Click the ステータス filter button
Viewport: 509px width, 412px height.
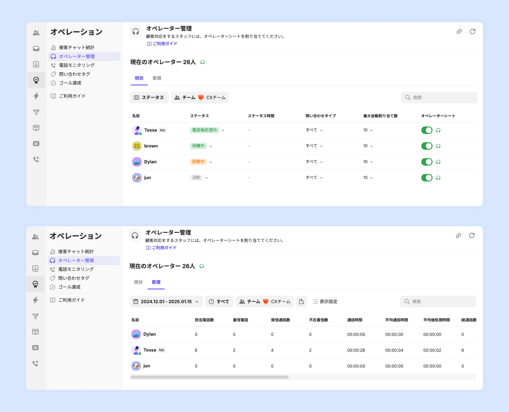(149, 97)
